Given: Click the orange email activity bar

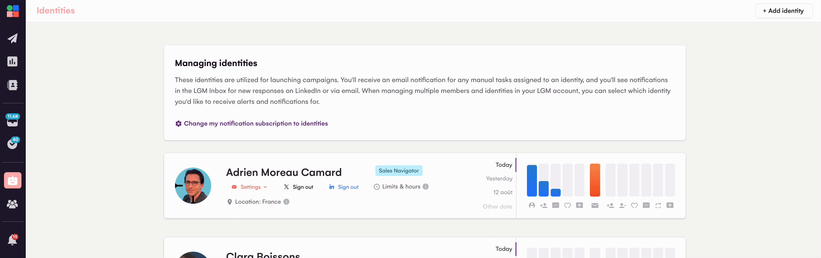Looking at the screenshot, I should (595, 180).
